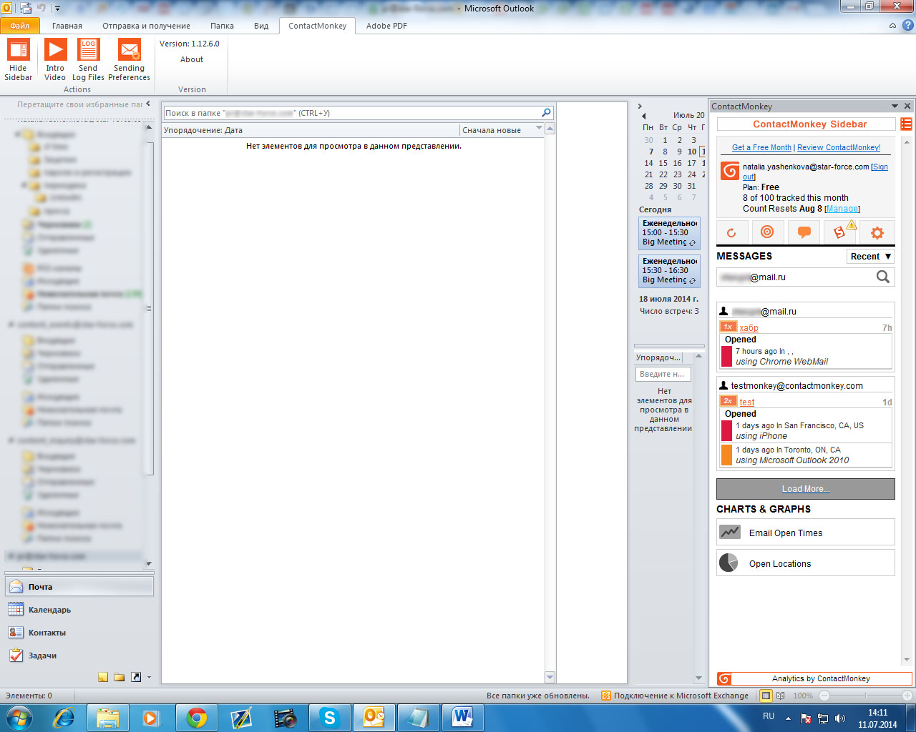This screenshot has height=732, width=916.
Task: Collapse the navigation pane using the chevron
Action: click(x=148, y=104)
